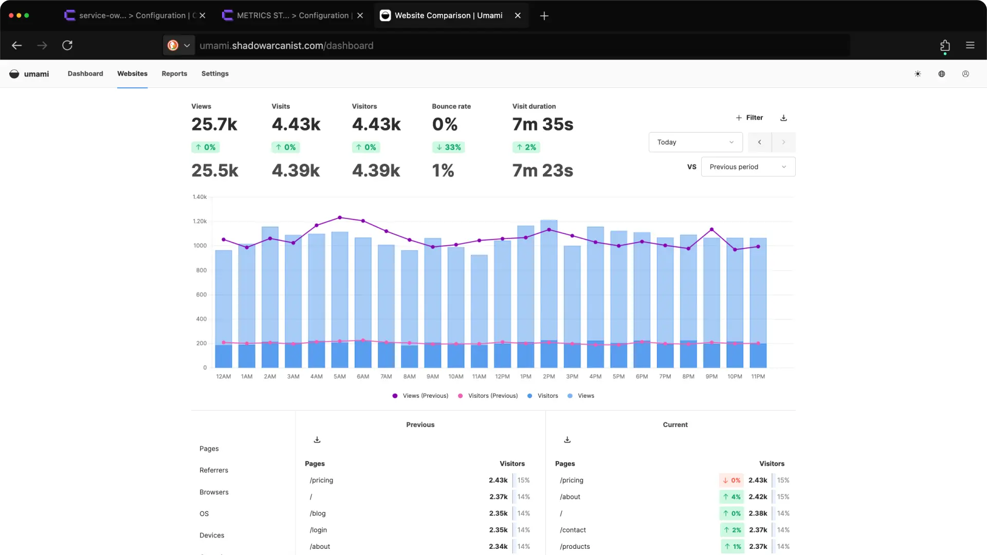Select Referrers in the side list
The width and height of the screenshot is (987, 555).
coord(214,470)
